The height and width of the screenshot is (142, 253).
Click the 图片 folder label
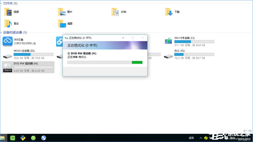point(70,12)
